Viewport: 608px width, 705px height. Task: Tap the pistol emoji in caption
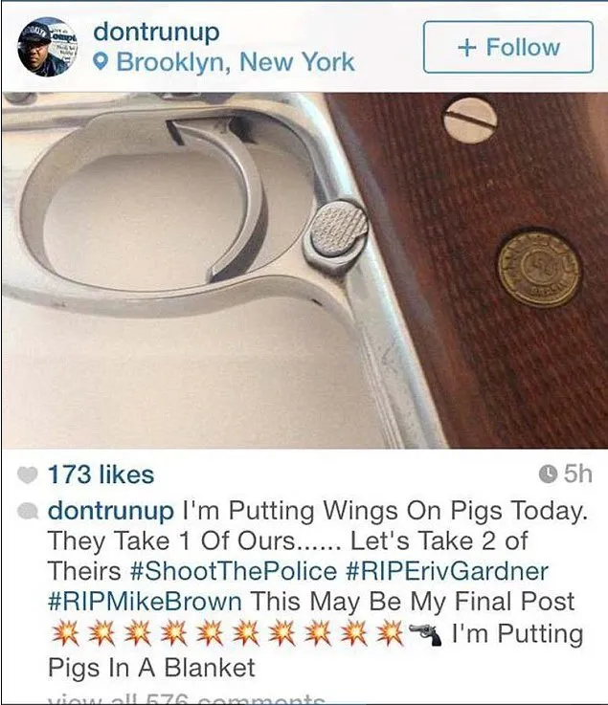pyautogui.click(x=425, y=634)
